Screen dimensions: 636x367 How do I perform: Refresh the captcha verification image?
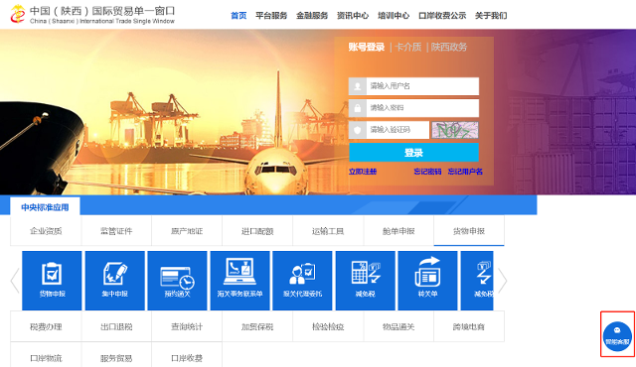tap(455, 130)
